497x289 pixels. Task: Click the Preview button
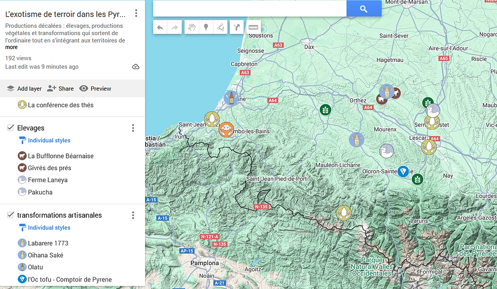95,89
